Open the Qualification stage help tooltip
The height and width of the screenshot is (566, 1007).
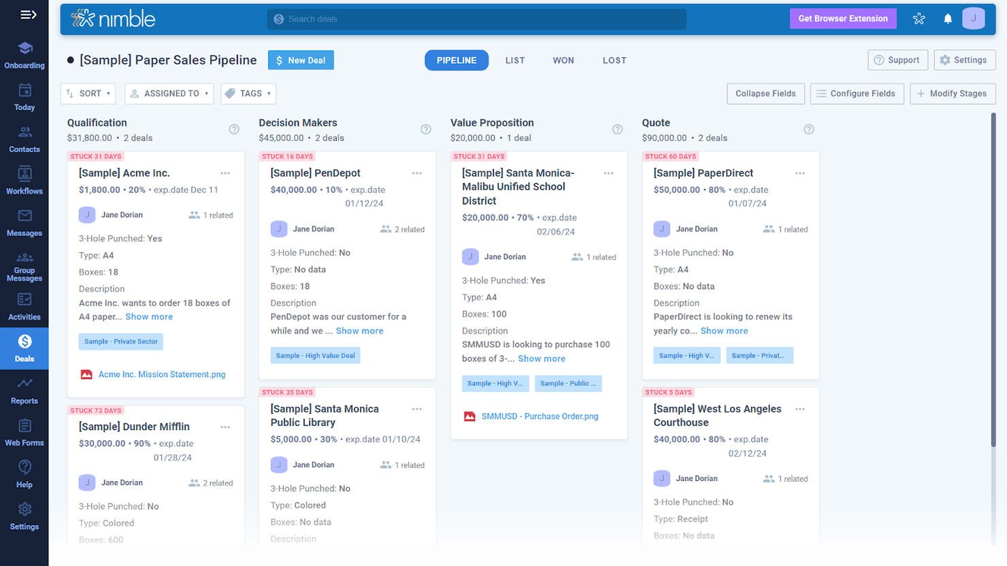[x=234, y=129]
